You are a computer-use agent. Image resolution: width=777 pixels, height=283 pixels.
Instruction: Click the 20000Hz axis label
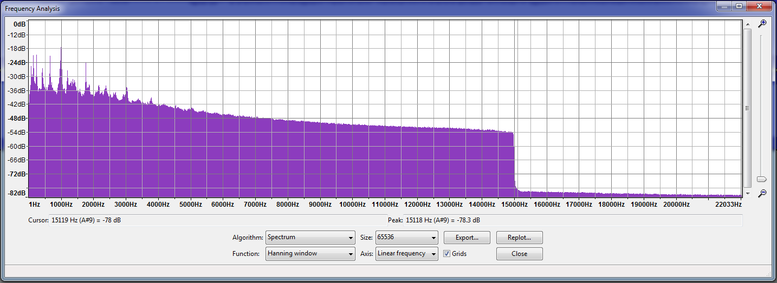click(676, 205)
